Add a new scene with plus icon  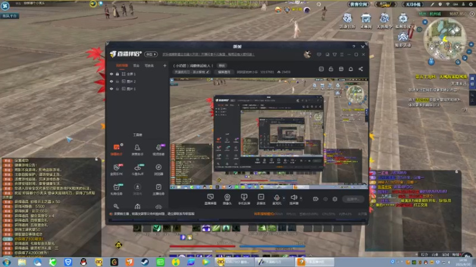pos(165,65)
